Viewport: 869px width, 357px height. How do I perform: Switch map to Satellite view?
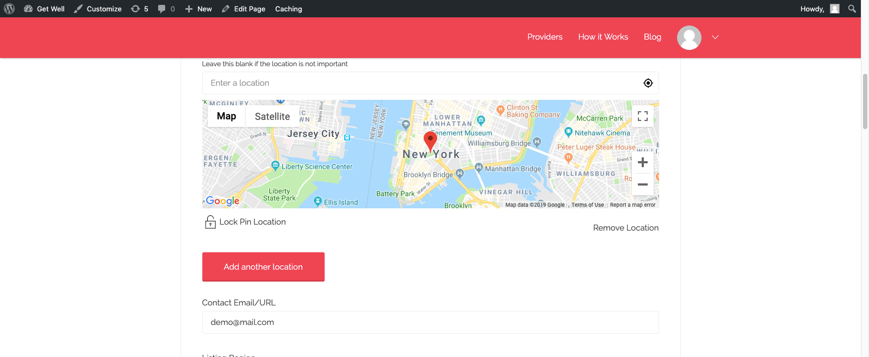(x=272, y=116)
